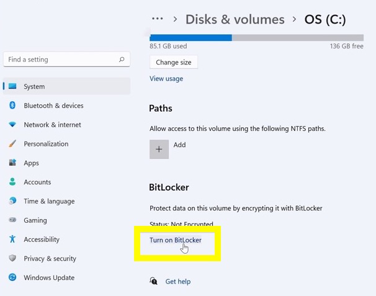Click the Time & language globe icon
This screenshot has width=376, height=296.
12,201
